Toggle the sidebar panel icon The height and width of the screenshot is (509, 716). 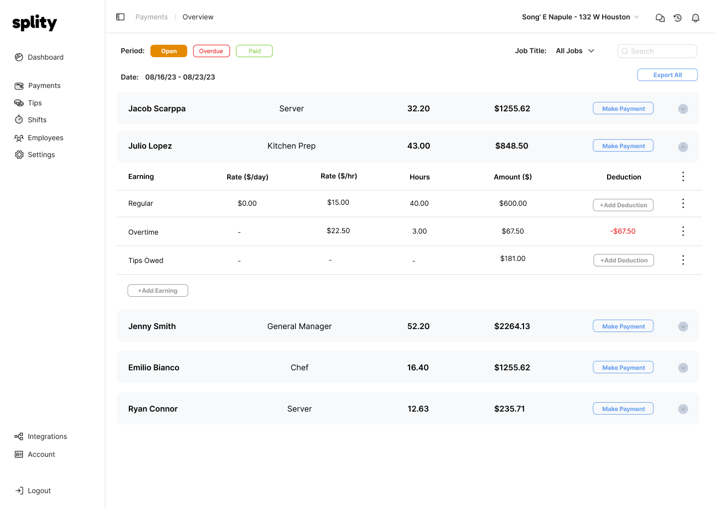(120, 17)
